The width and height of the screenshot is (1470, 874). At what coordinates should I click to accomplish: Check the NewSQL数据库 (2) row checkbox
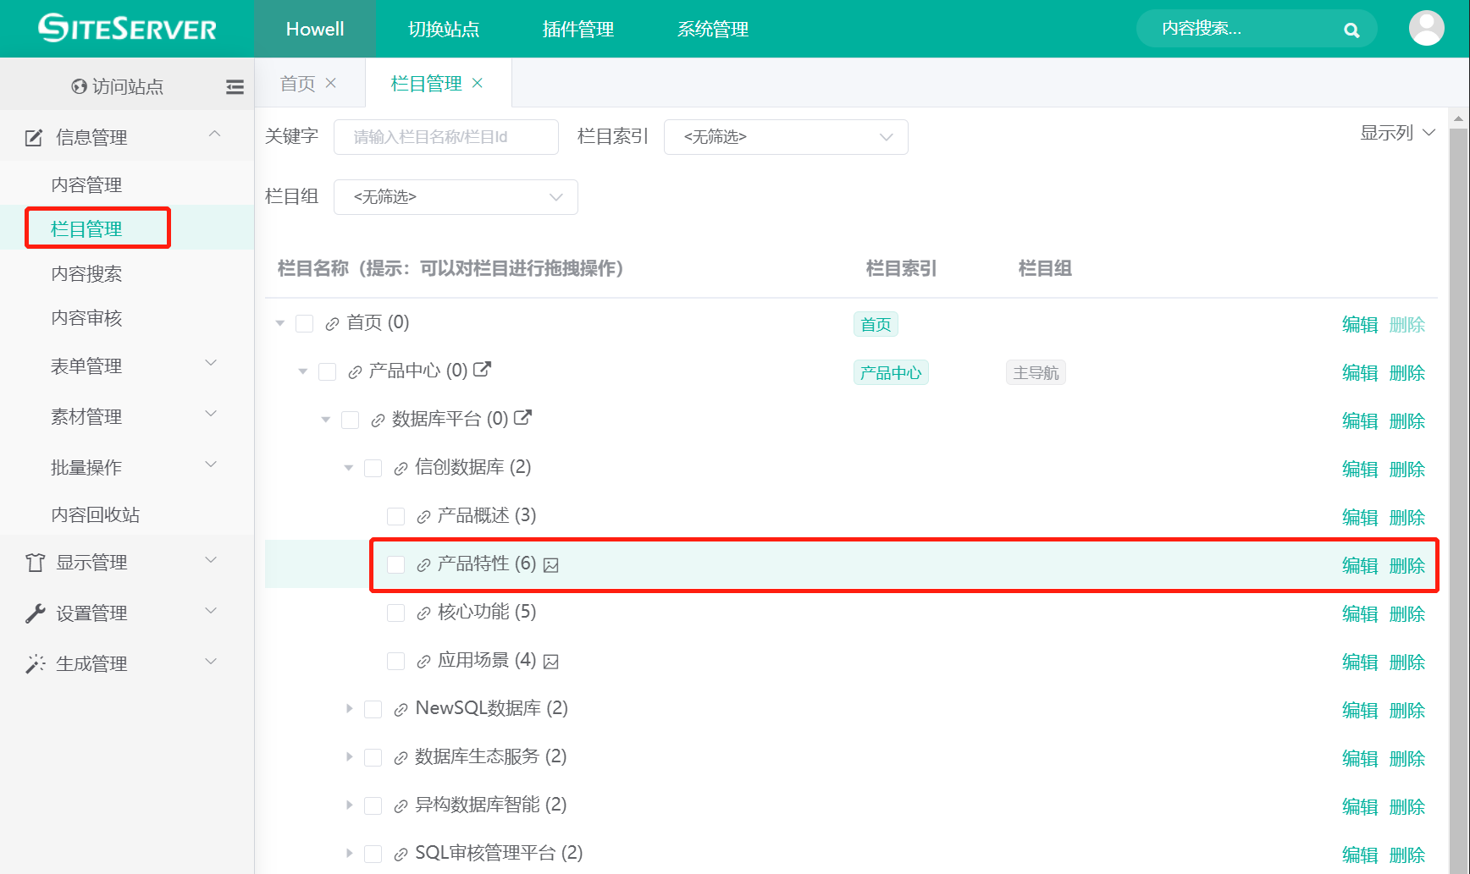point(373,710)
